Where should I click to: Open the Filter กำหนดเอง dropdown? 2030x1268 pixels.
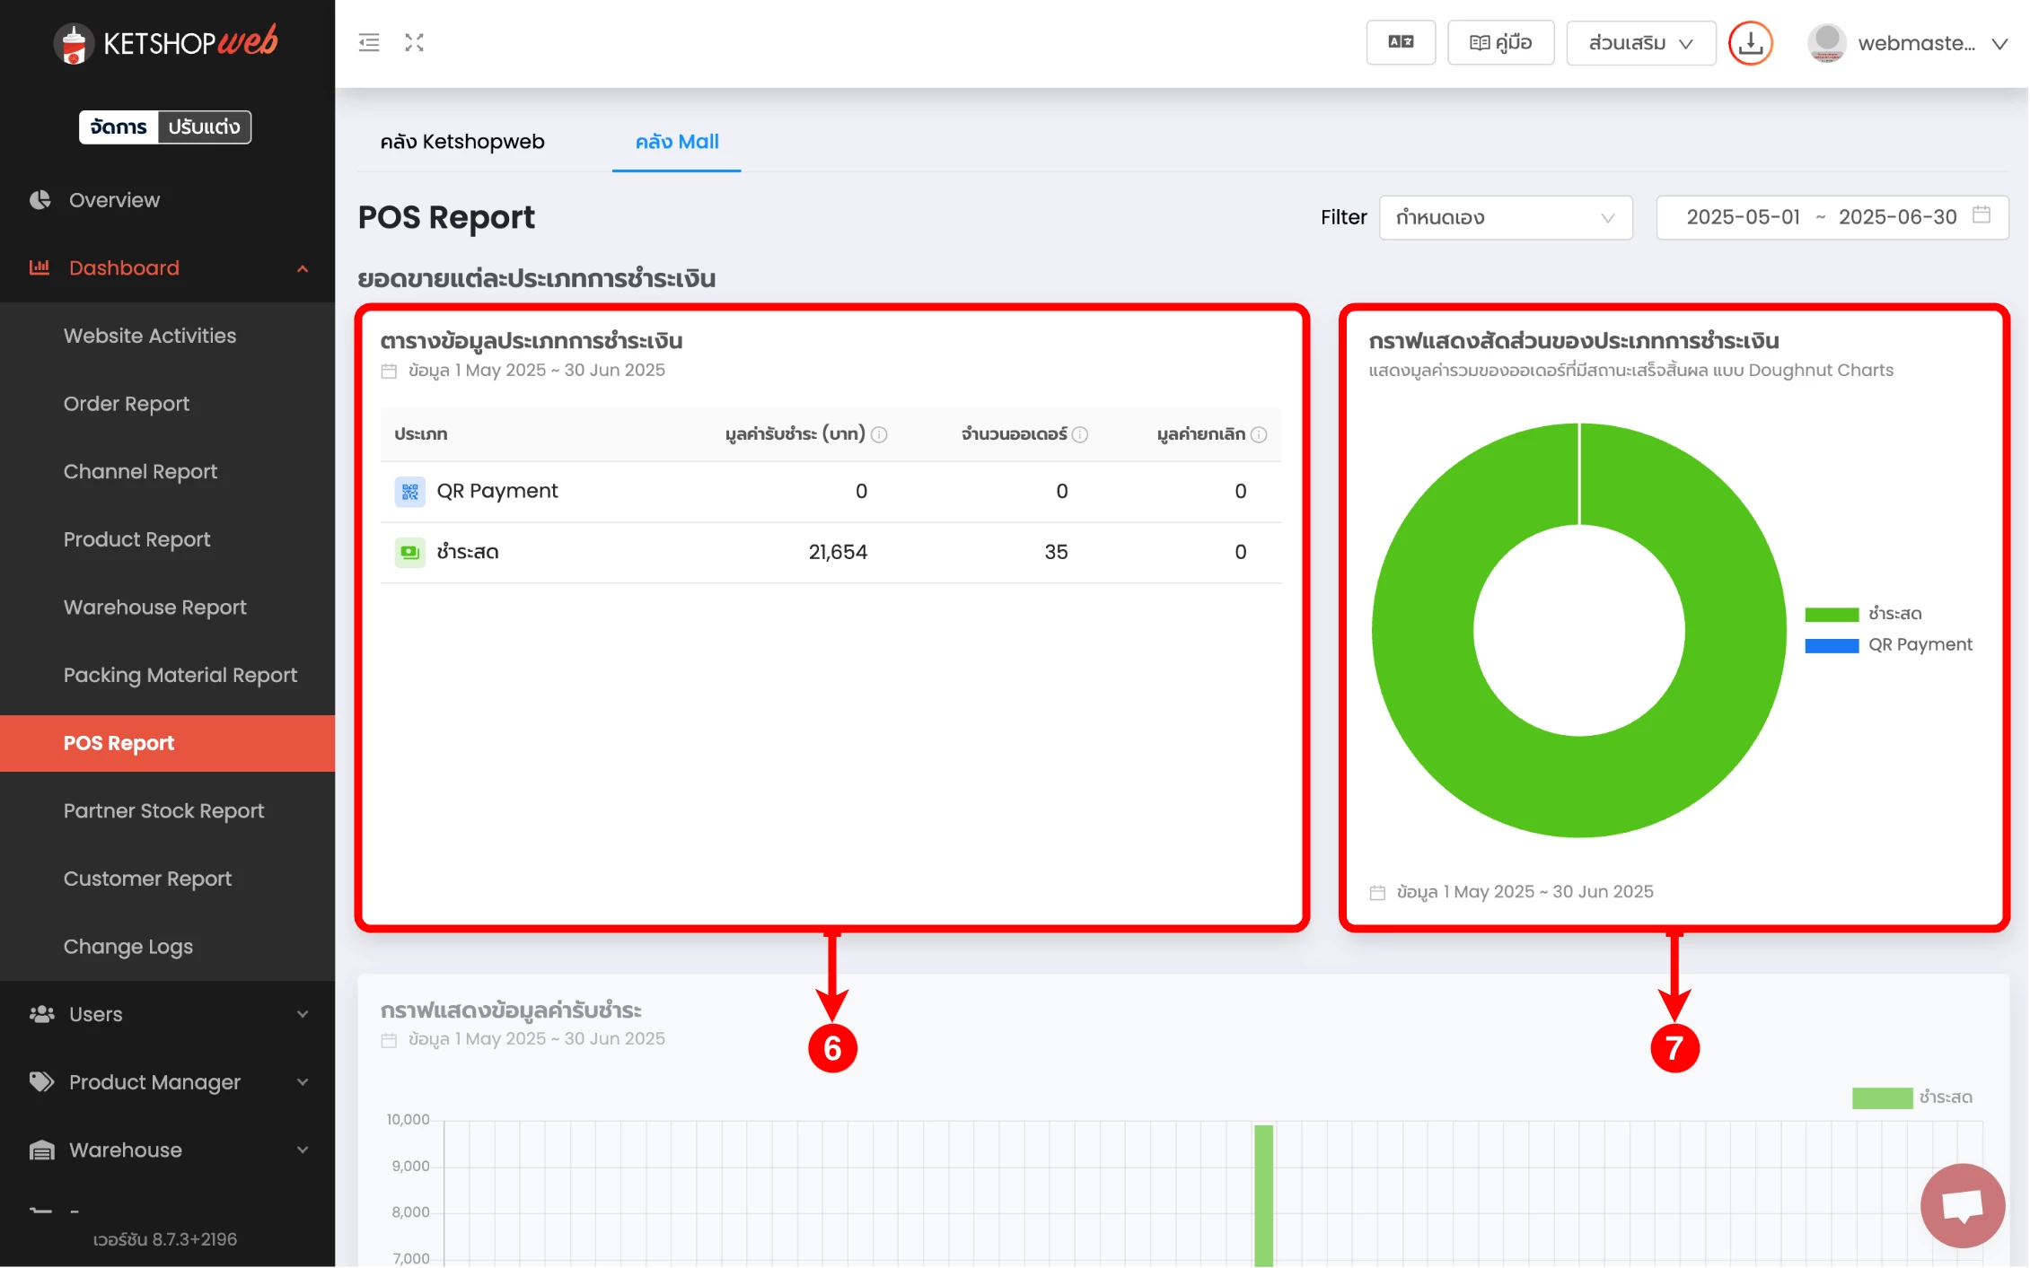coord(1505,217)
